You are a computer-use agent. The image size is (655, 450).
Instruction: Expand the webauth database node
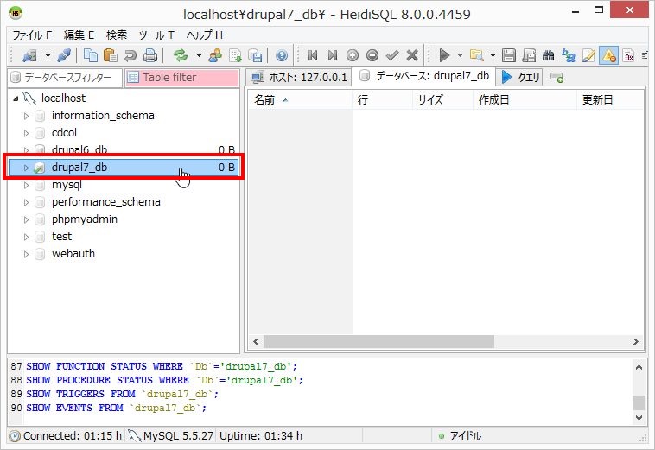coord(26,254)
